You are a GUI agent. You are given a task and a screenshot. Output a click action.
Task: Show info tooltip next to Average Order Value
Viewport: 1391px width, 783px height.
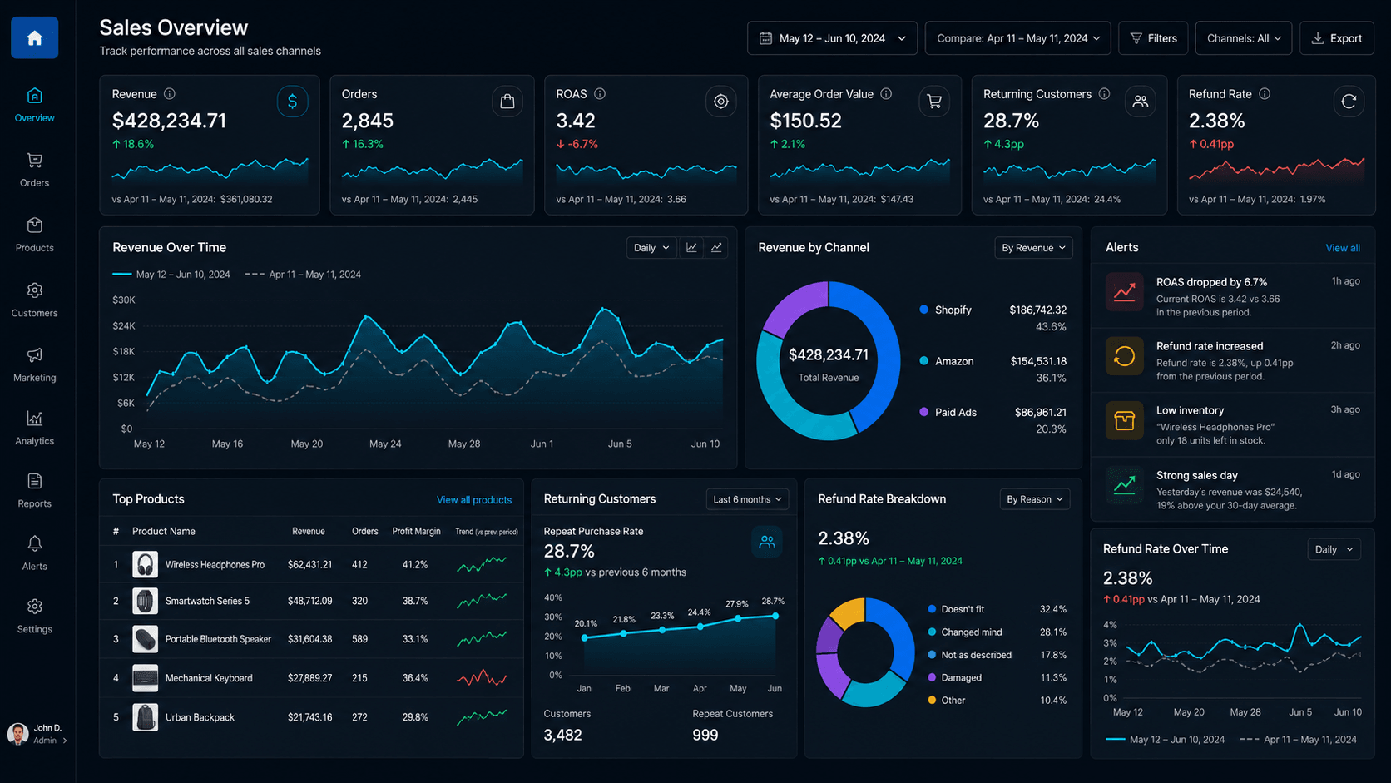click(x=886, y=94)
